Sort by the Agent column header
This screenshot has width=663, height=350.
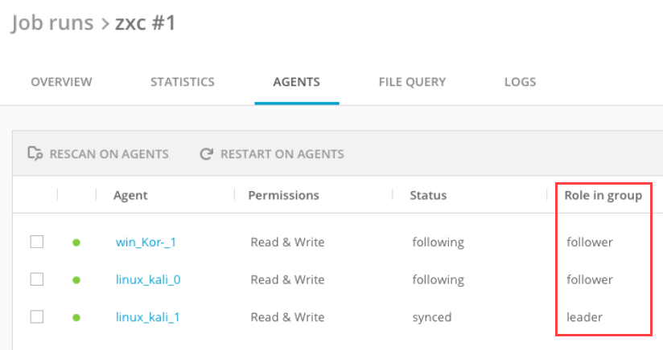pos(130,195)
